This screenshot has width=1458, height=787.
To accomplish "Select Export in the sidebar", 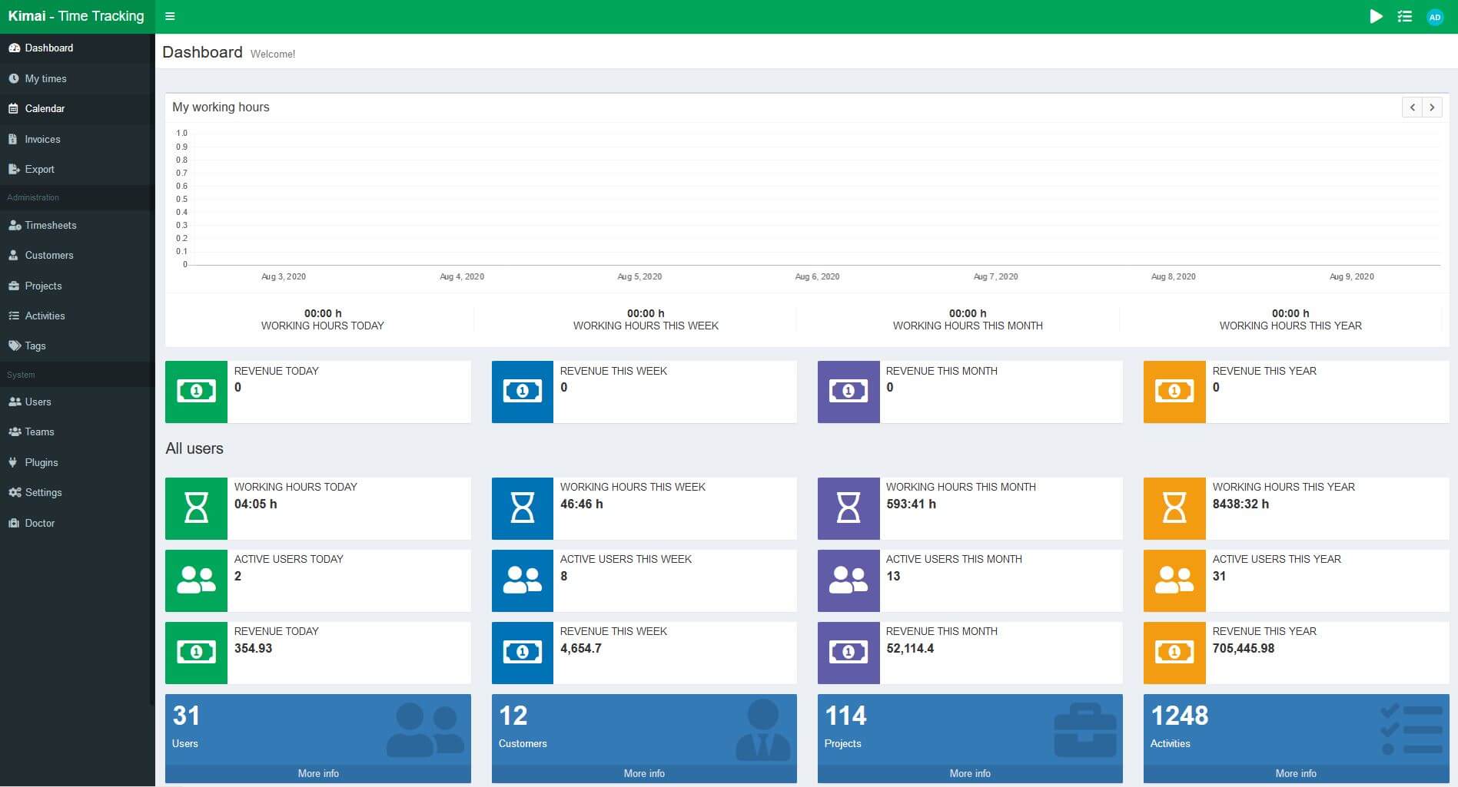I will click(x=39, y=169).
